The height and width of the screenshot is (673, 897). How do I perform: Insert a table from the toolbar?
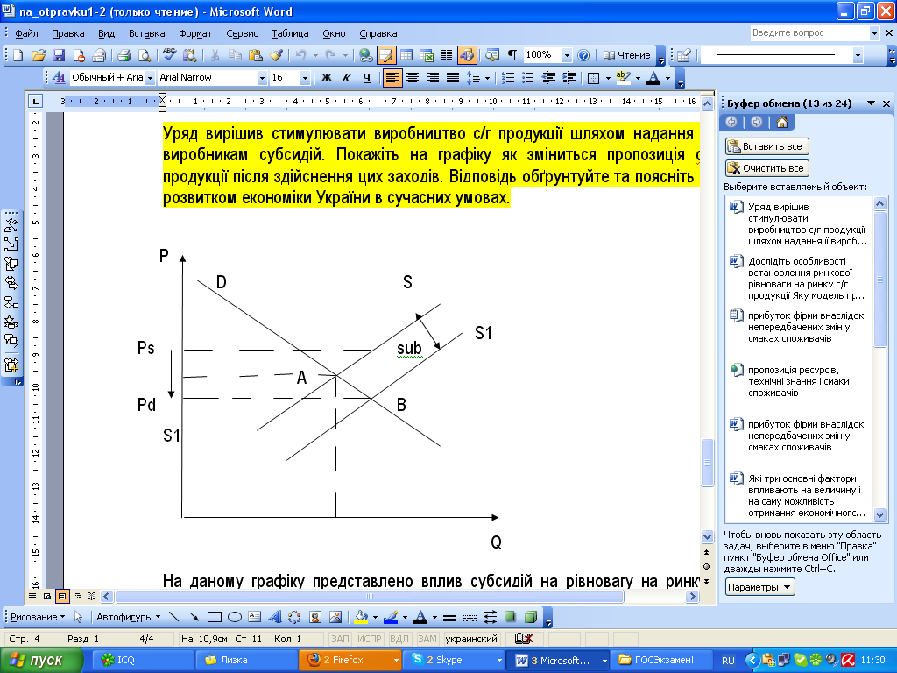[x=406, y=55]
